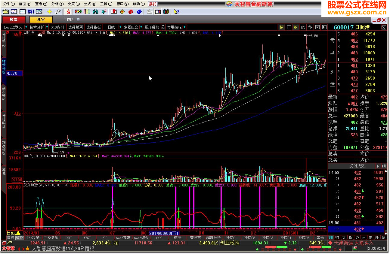This screenshot has height=254, width=390.
Task: Click the 2014/08/08[五] date marker on the timeline
Action: click(164, 233)
